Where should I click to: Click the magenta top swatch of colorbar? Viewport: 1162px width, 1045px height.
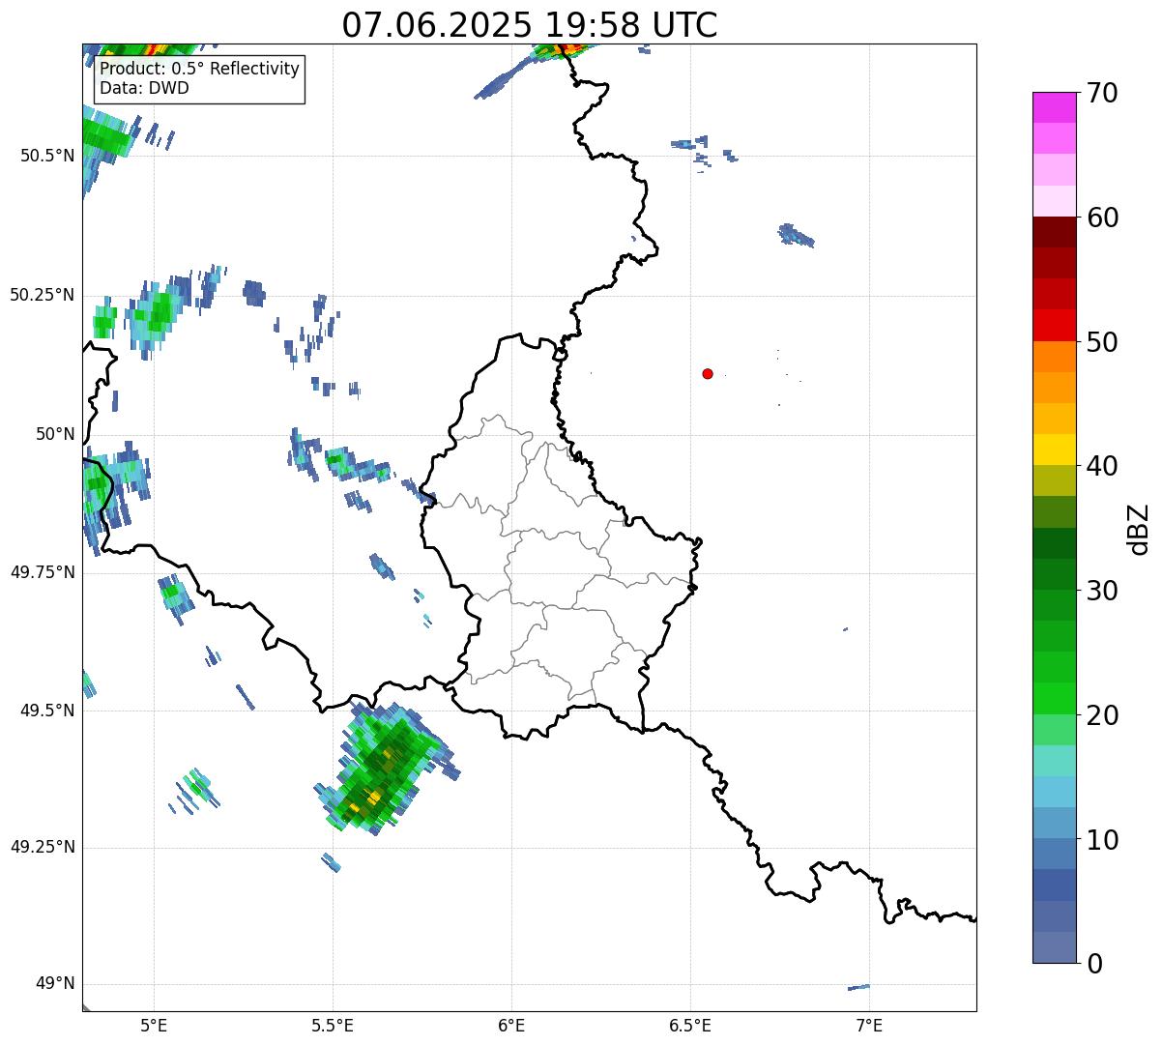coord(1054,107)
